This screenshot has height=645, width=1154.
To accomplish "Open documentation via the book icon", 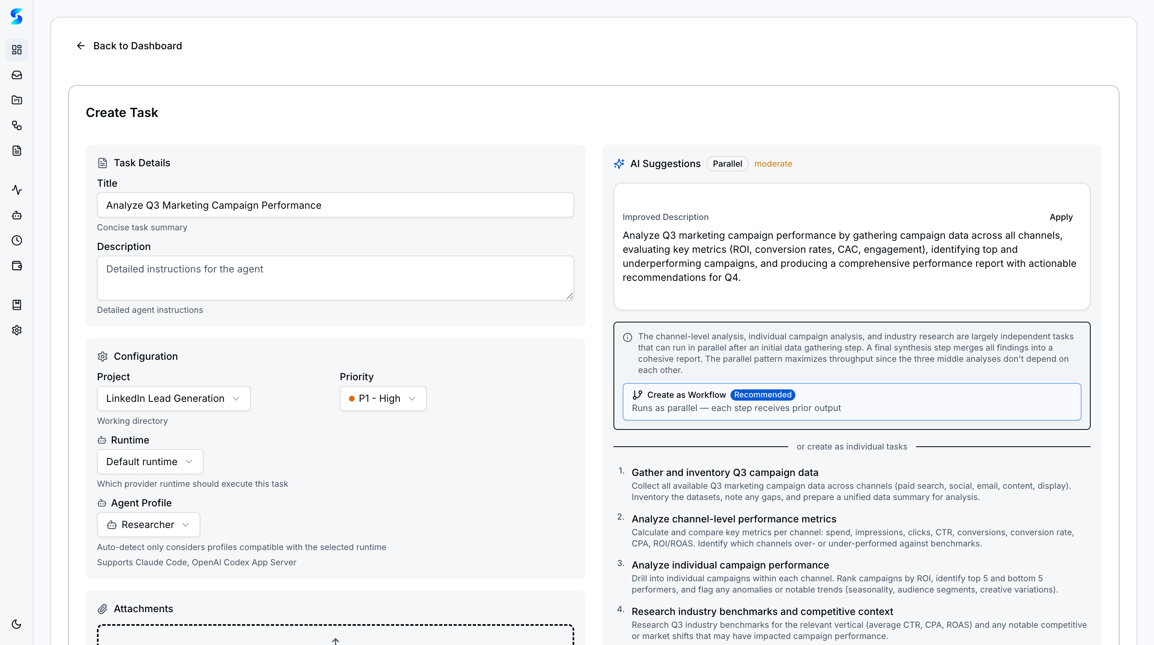I will [x=16, y=304].
